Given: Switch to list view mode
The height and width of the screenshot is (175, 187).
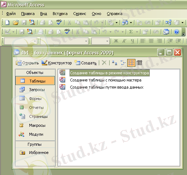Looking at the screenshot, I should 131,63.
